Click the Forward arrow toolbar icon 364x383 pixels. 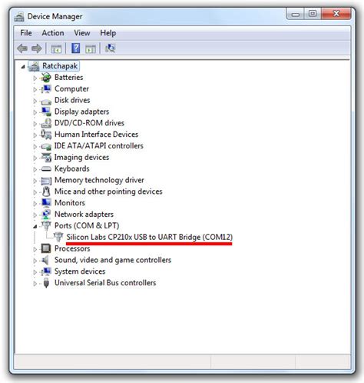pos(36,48)
